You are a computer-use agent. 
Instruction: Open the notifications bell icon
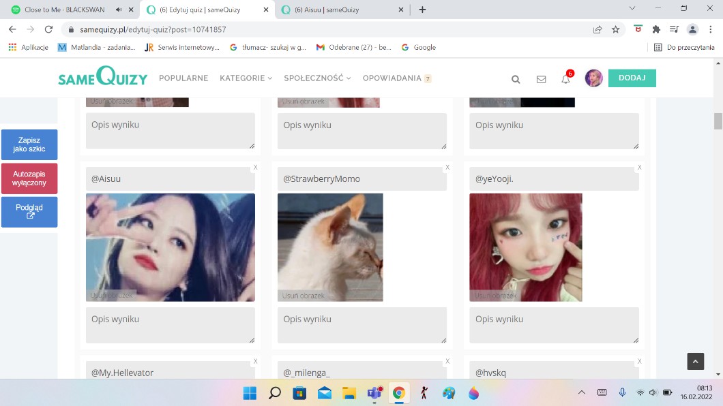click(x=565, y=79)
